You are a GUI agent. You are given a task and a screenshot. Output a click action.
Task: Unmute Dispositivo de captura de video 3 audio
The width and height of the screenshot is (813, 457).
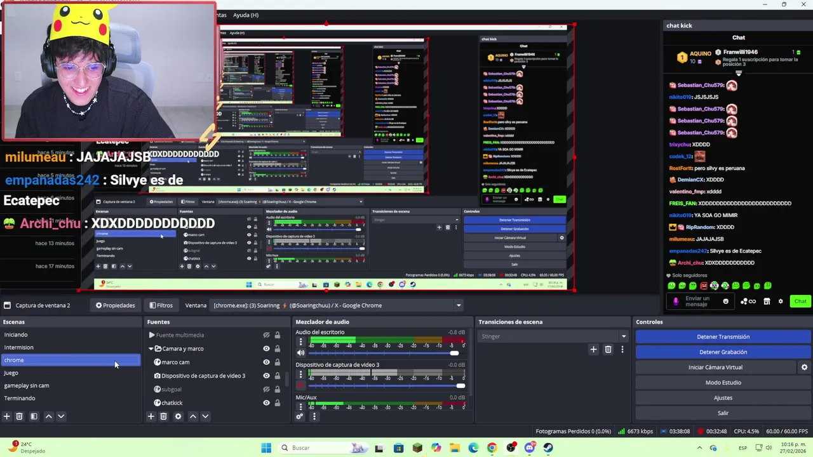pos(301,386)
